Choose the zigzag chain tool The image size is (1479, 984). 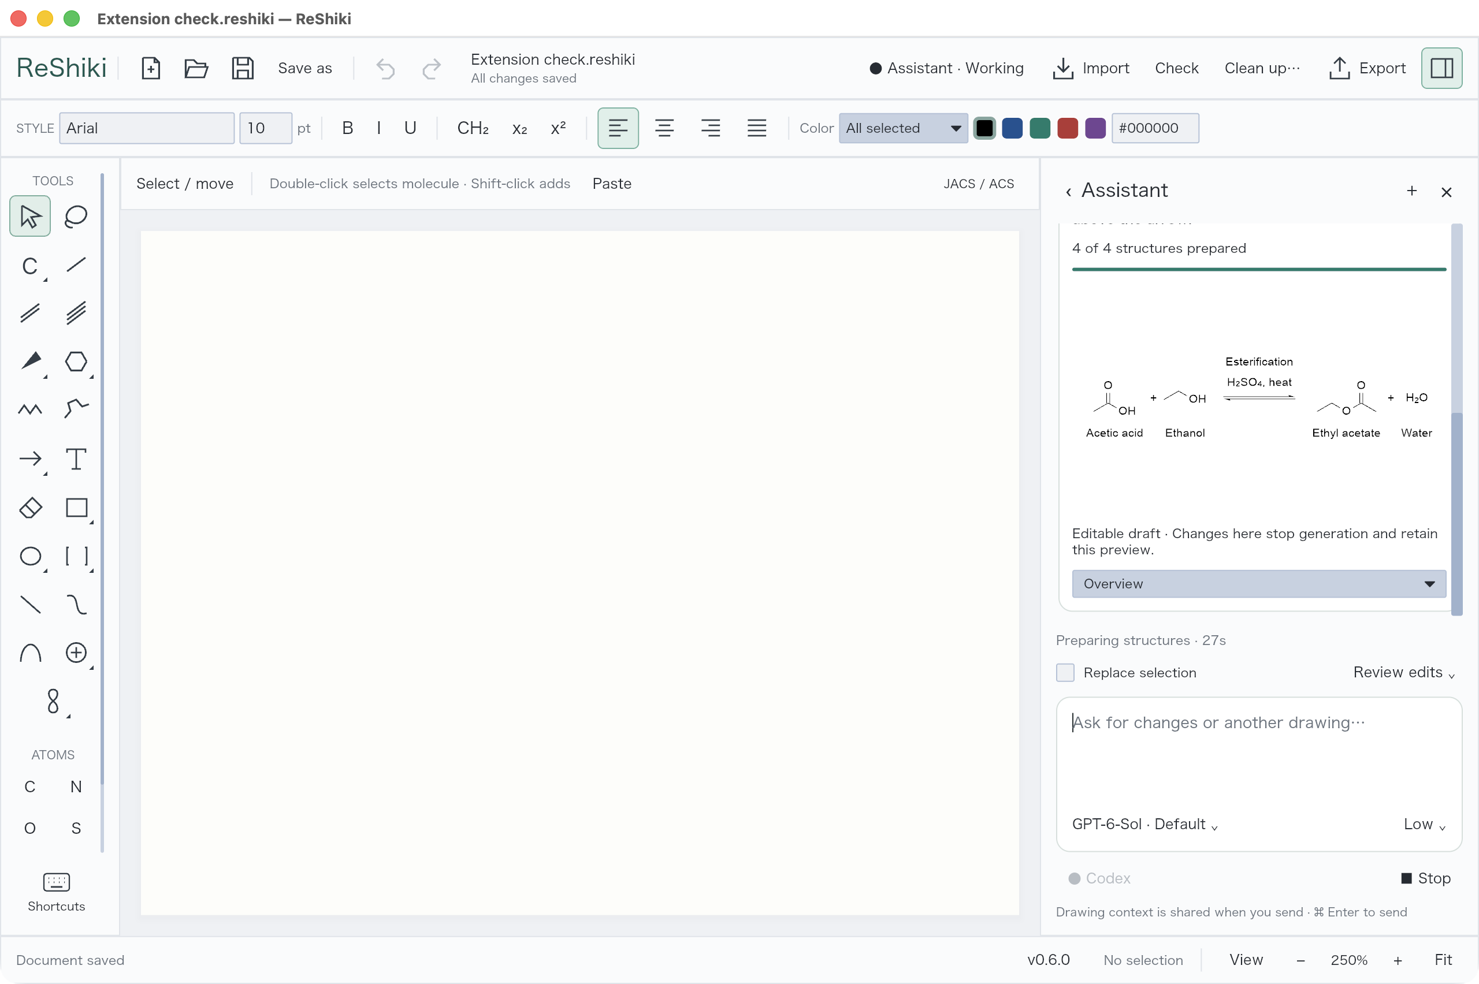coord(30,410)
